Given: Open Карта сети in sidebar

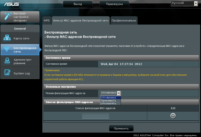Looking at the screenshot, I should click(21, 38).
